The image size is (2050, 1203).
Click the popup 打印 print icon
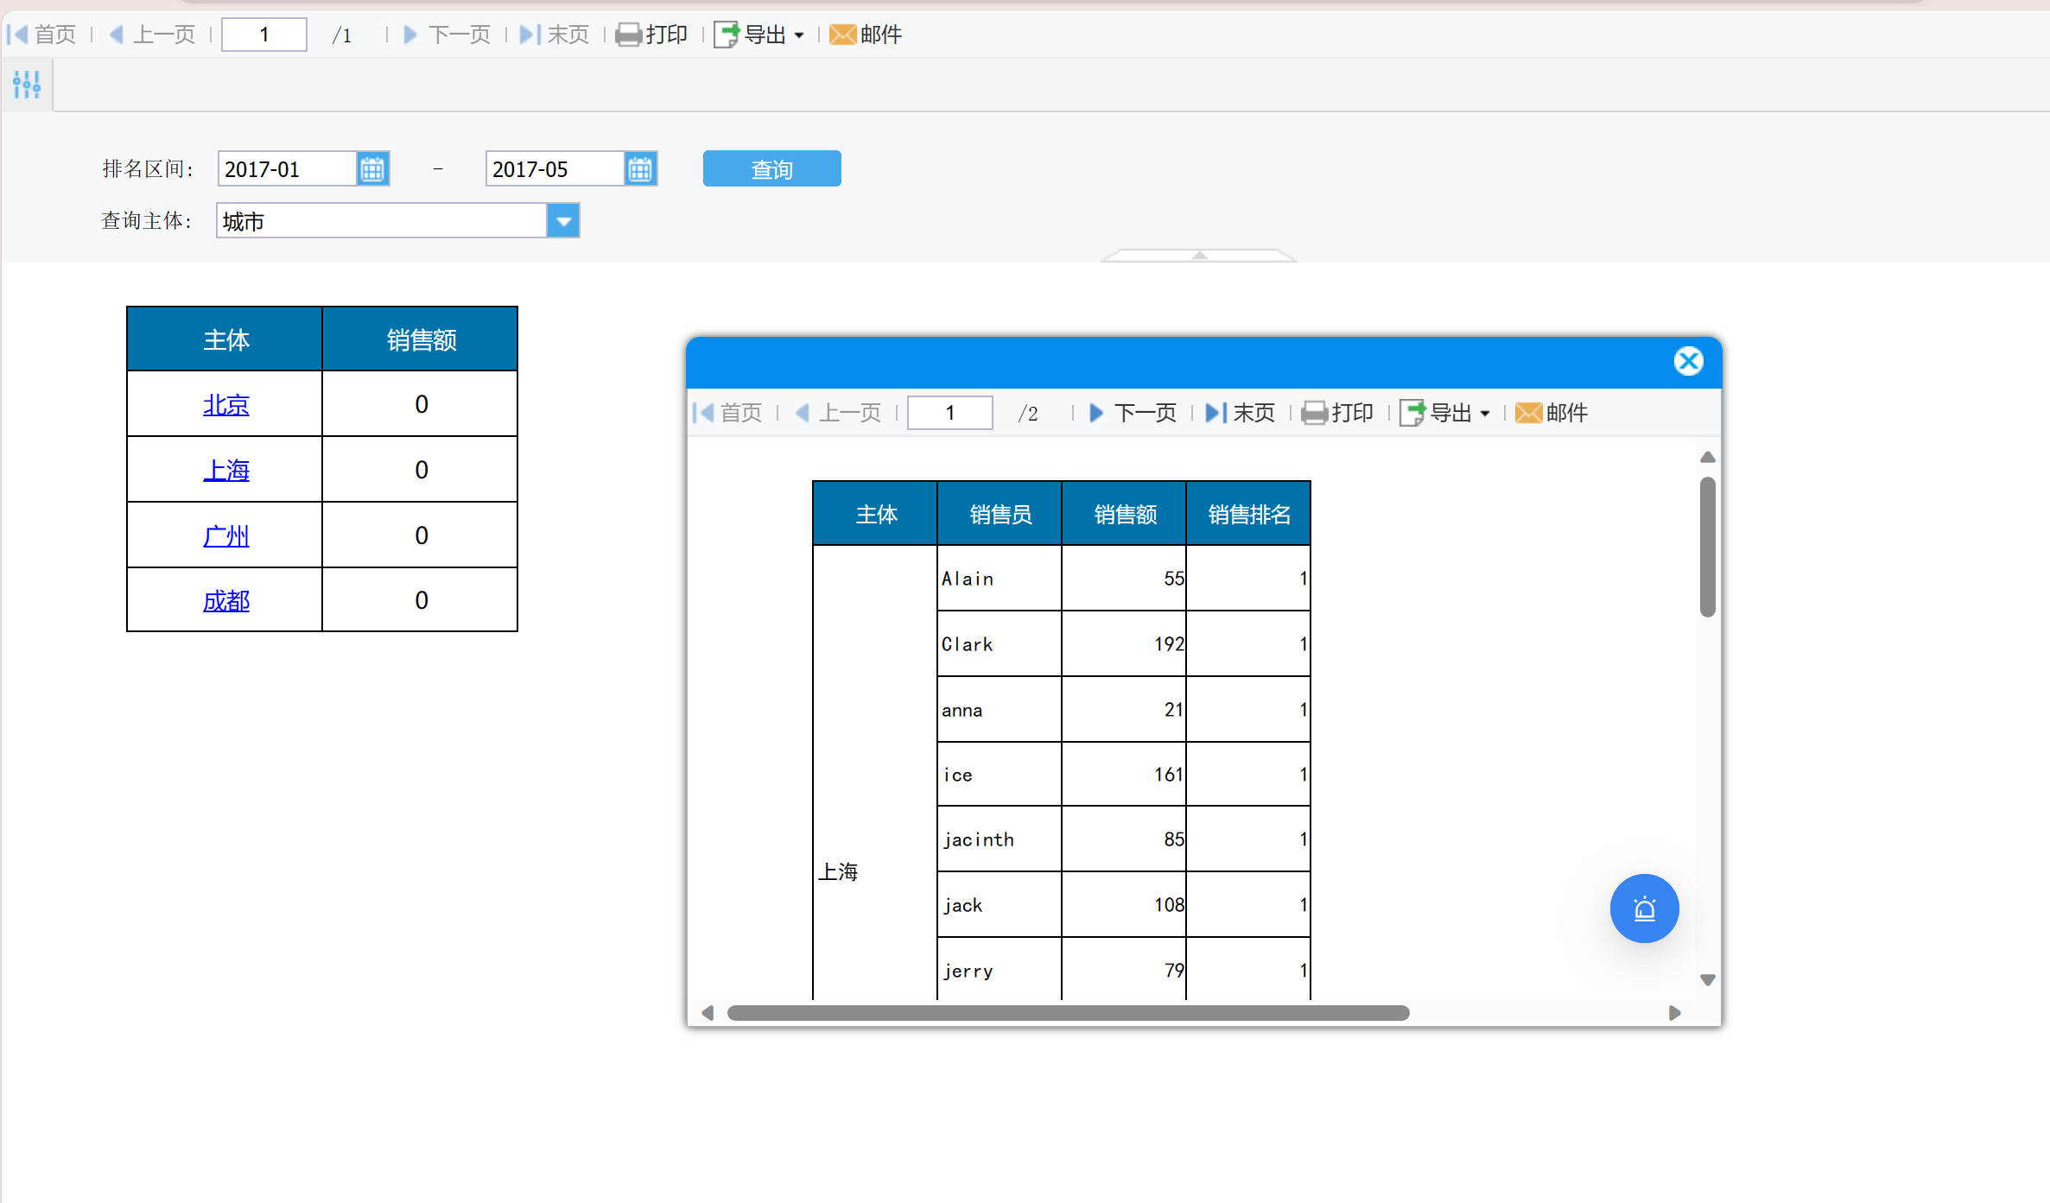(1314, 413)
